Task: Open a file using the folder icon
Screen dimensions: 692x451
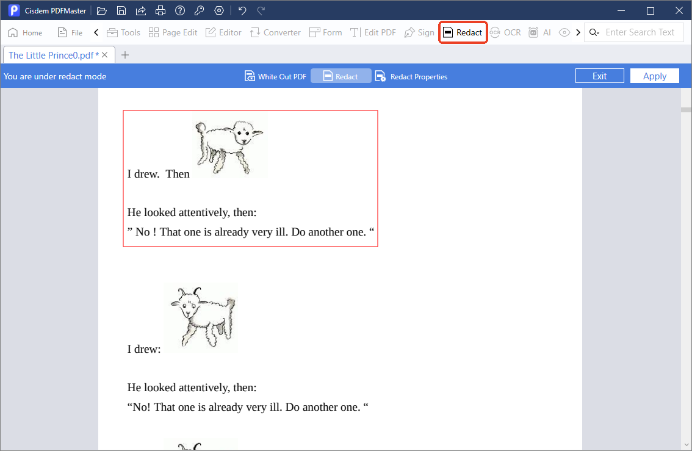Action: click(x=102, y=10)
